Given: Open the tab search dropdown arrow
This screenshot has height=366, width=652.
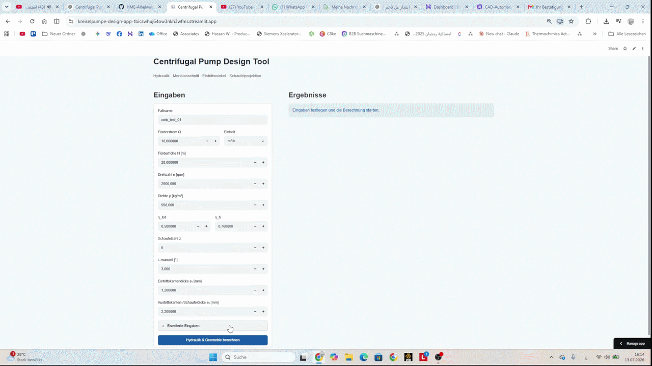Looking at the screenshot, I should [x=7, y=7].
